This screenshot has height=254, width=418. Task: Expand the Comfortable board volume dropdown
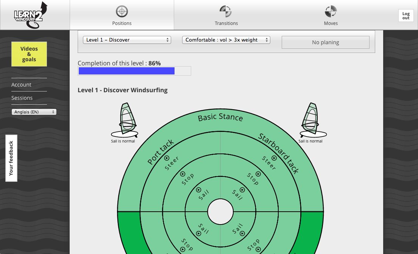[226, 40]
